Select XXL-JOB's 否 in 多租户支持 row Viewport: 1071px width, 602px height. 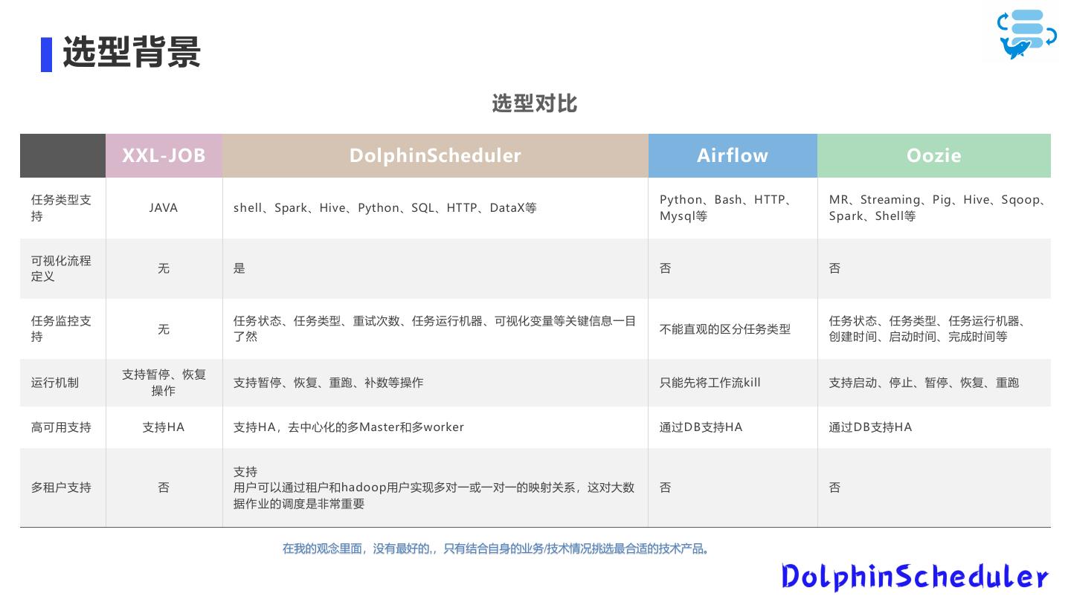pyautogui.click(x=164, y=488)
